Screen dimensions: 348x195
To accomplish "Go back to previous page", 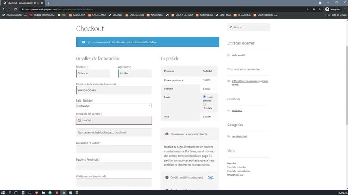I will 4,9.
